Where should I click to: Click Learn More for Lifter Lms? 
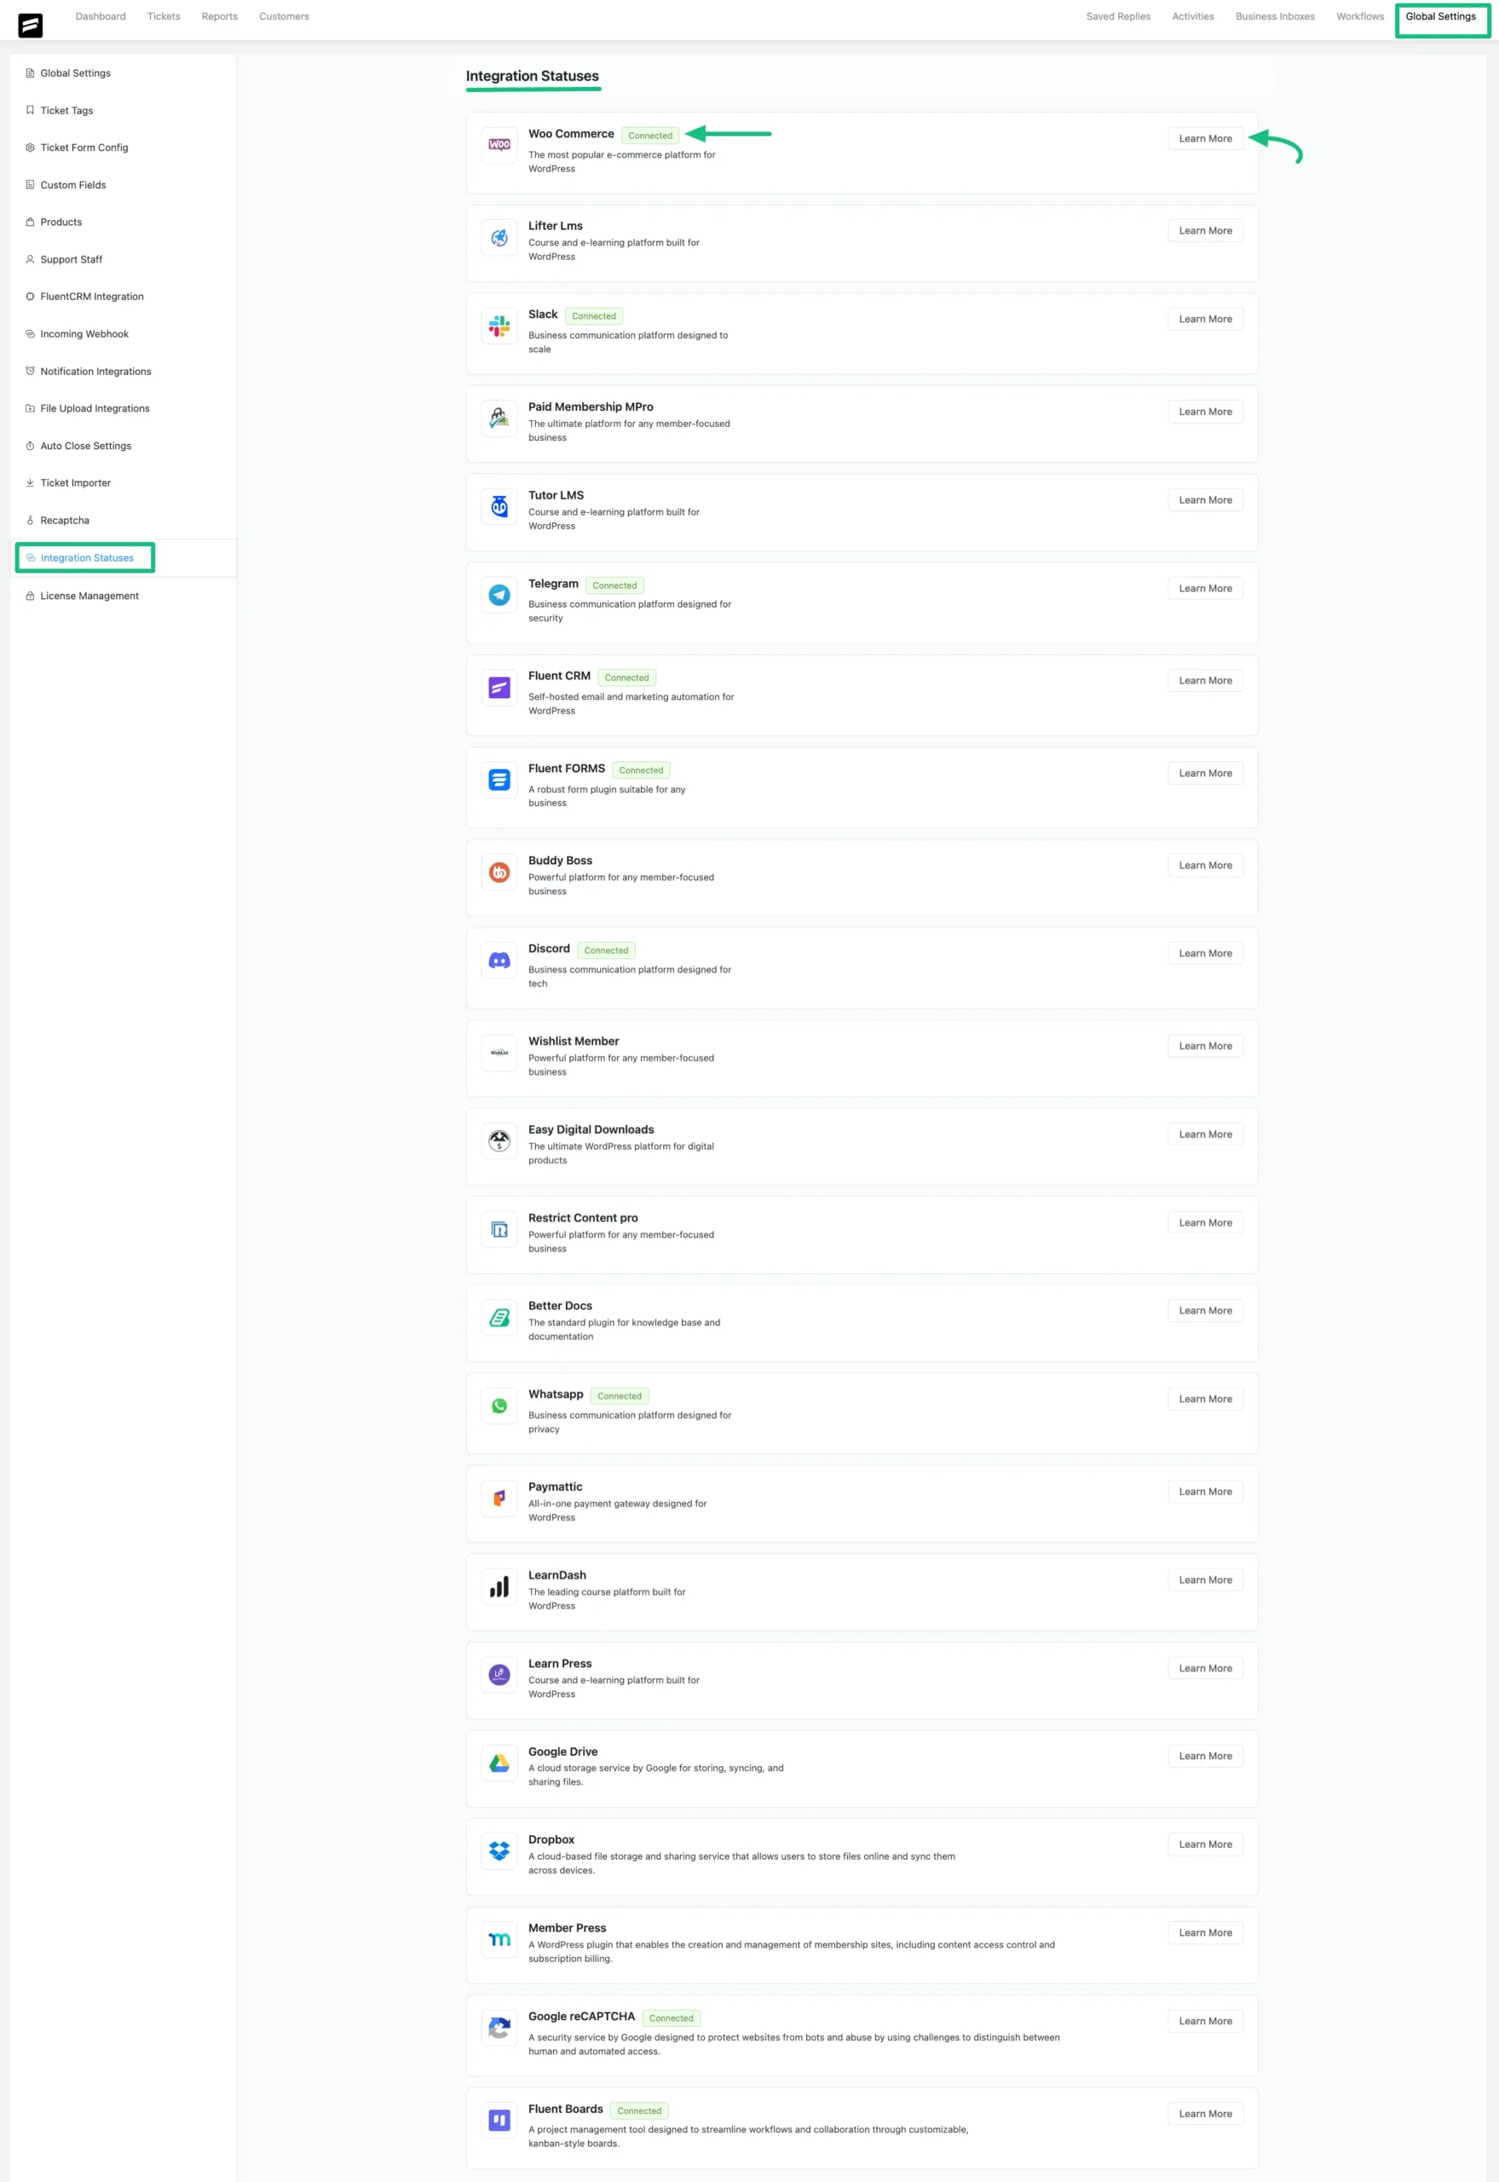tap(1205, 231)
